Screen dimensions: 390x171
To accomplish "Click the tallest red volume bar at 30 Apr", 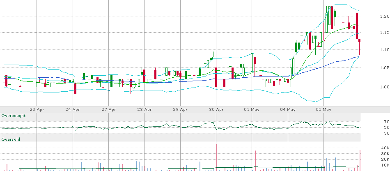I will pyautogui.click(x=217, y=157).
